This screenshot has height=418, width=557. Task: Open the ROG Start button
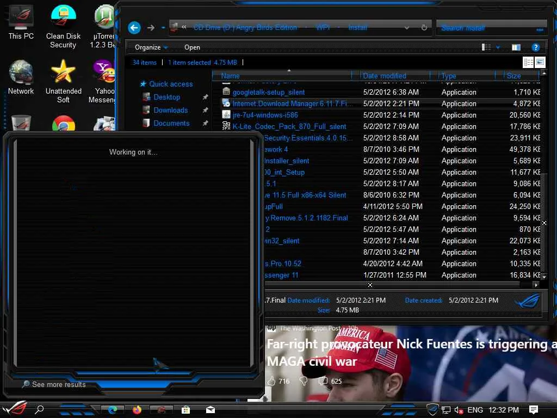[x=15, y=409]
